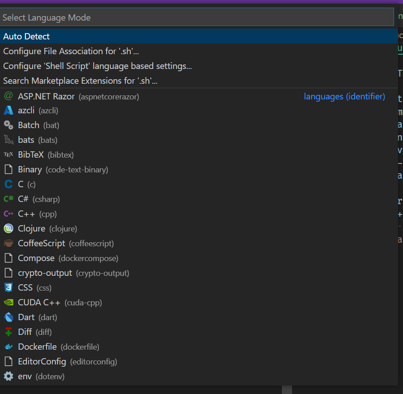The height and width of the screenshot is (394, 403).
Task: Select the ASP.NET Razor icon
Action: (x=9, y=96)
